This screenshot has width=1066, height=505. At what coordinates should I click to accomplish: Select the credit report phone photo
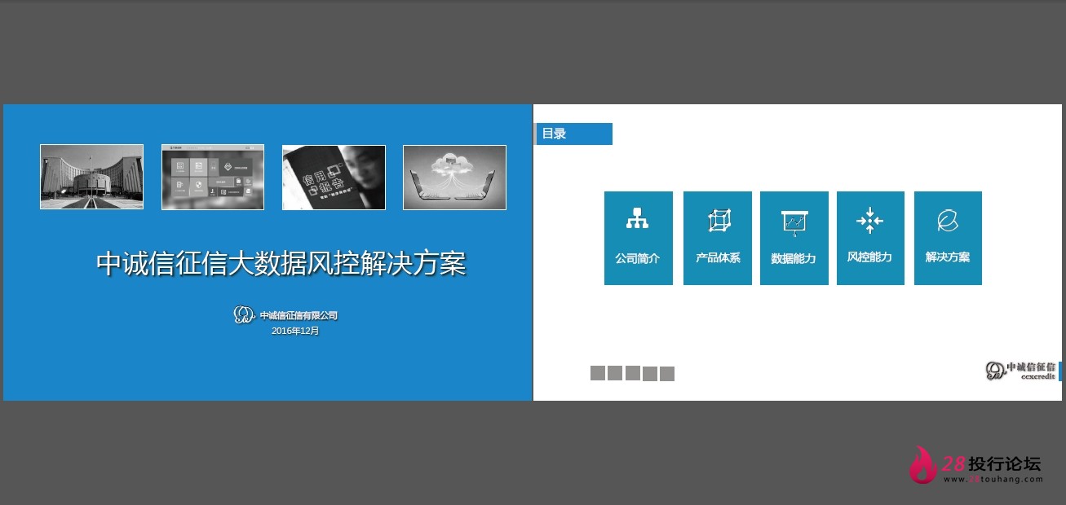[x=334, y=177]
